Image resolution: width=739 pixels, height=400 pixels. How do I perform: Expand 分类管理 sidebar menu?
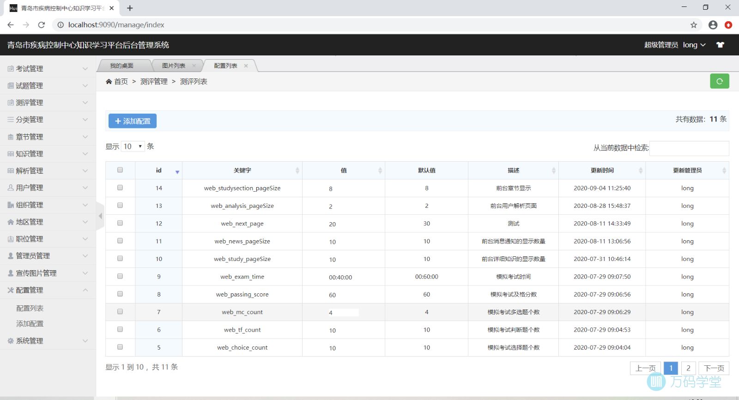[48, 120]
